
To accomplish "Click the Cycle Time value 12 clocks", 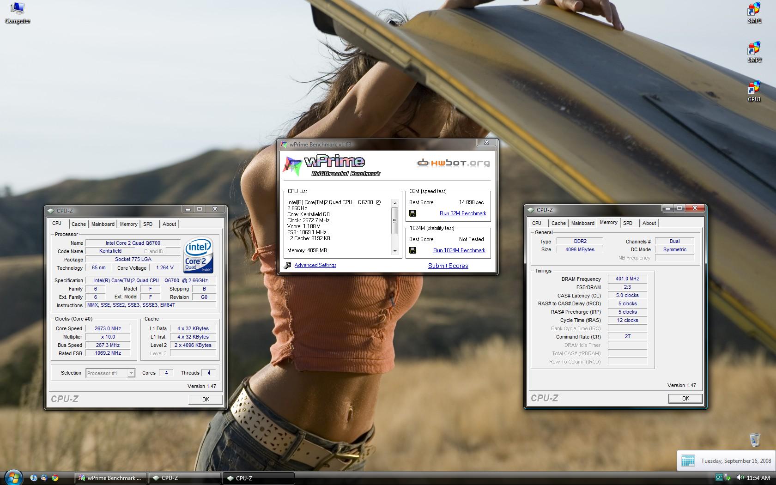I will [627, 320].
